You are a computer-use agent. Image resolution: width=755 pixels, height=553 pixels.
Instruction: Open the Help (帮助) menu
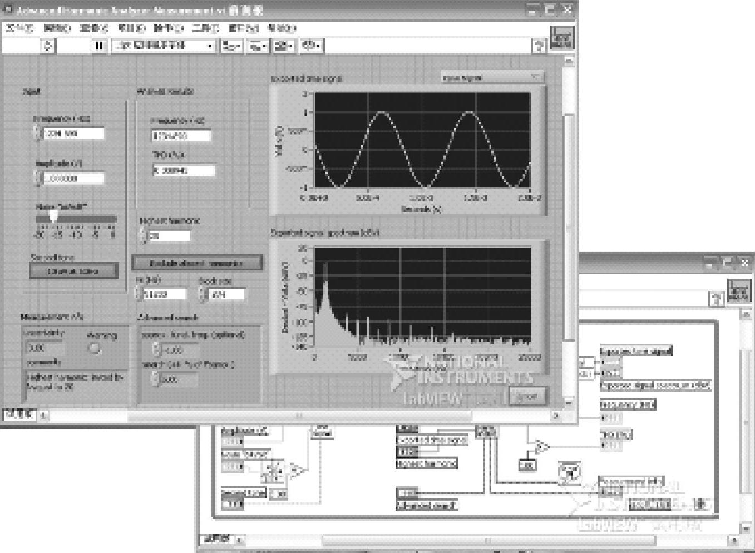pos(282,27)
